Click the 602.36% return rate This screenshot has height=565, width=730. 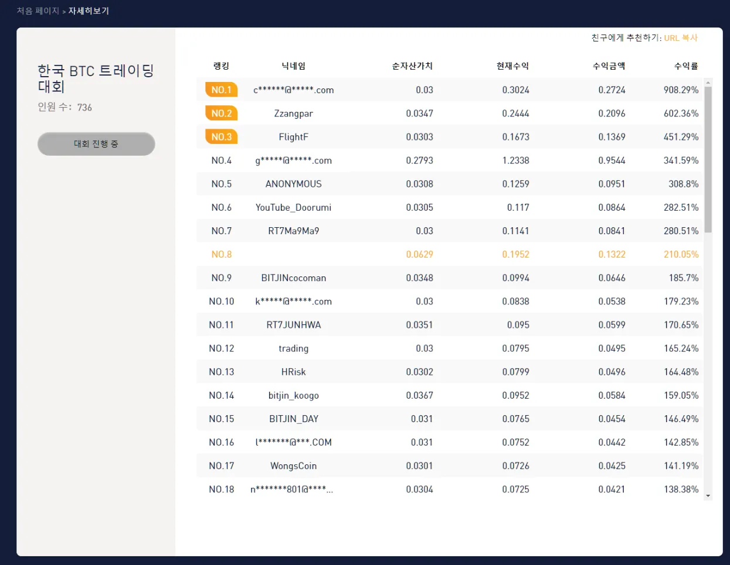pyautogui.click(x=681, y=113)
